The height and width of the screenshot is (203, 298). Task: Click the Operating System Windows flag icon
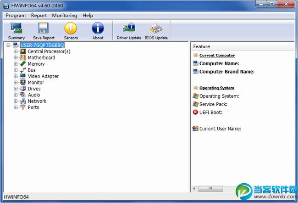195,96
